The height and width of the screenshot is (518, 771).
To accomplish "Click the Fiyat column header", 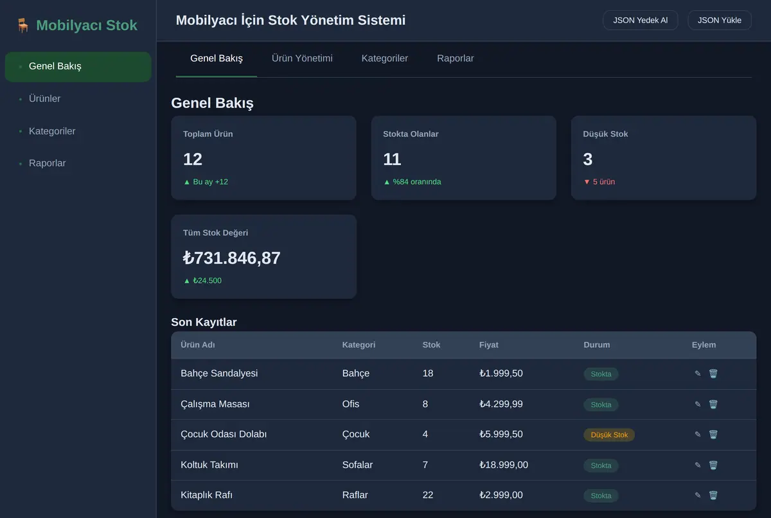I will pyautogui.click(x=489, y=345).
